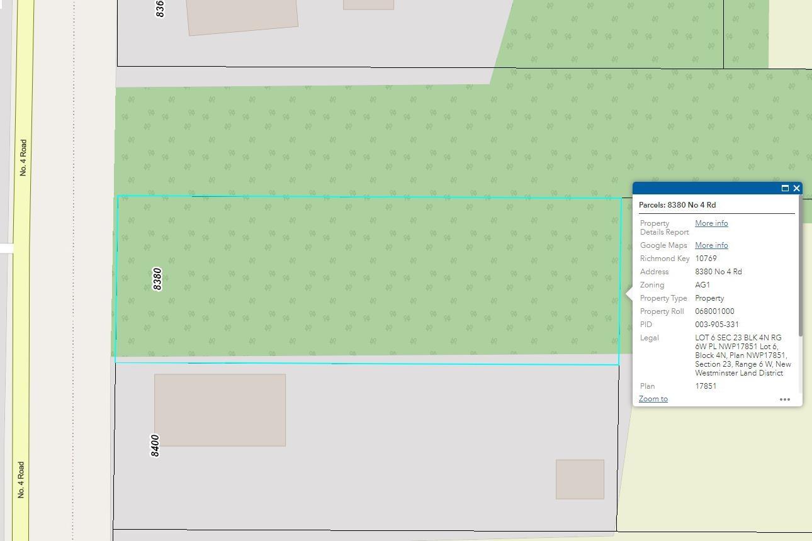Open Property Details Report More info link
The image size is (812, 541).
(x=711, y=223)
